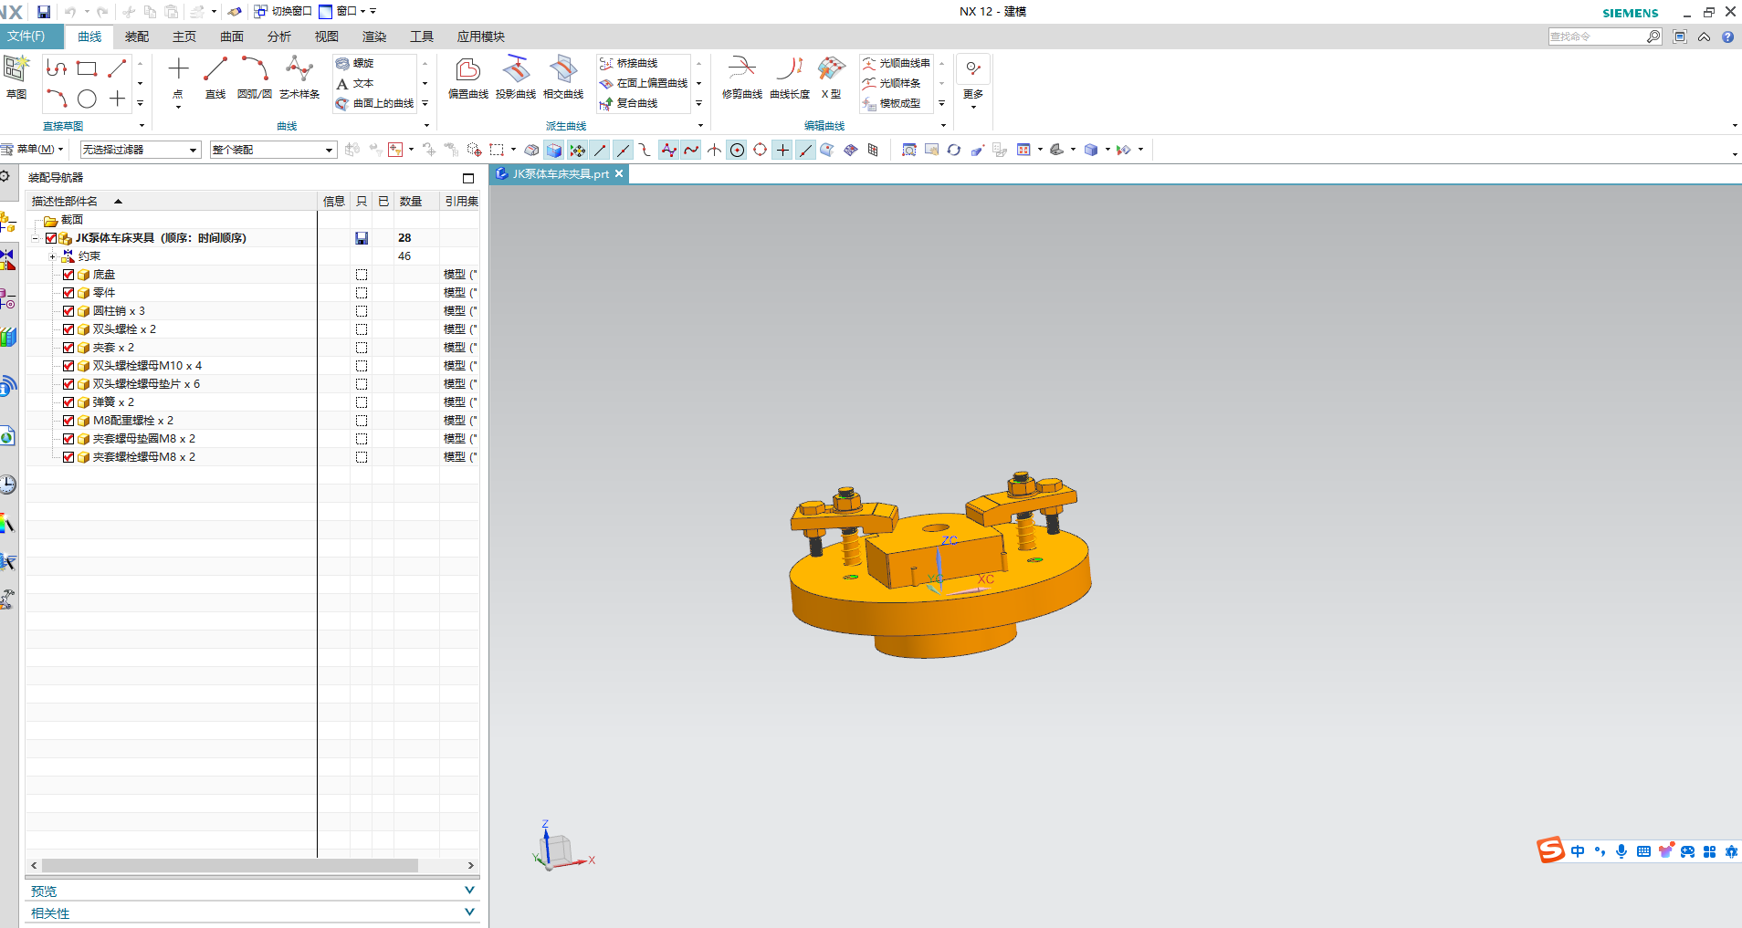The image size is (1742, 928).
Task: Click the Sketch (草图) icon
Action: pos(16,77)
